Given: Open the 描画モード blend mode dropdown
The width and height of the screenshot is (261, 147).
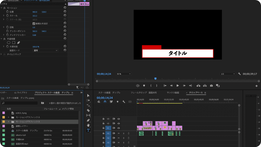Looking at the screenshot, I should (46, 51).
